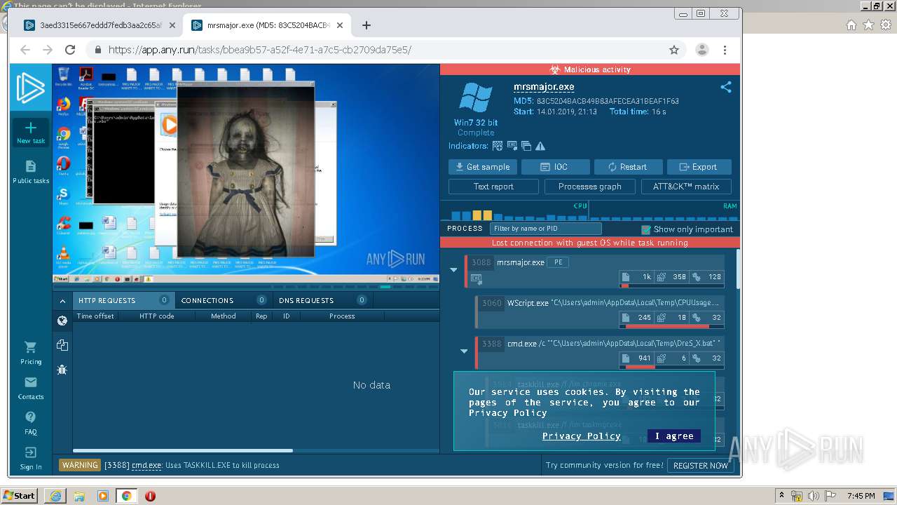Click the RAM usage graph
The width and height of the screenshot is (897, 505).
coord(664,211)
